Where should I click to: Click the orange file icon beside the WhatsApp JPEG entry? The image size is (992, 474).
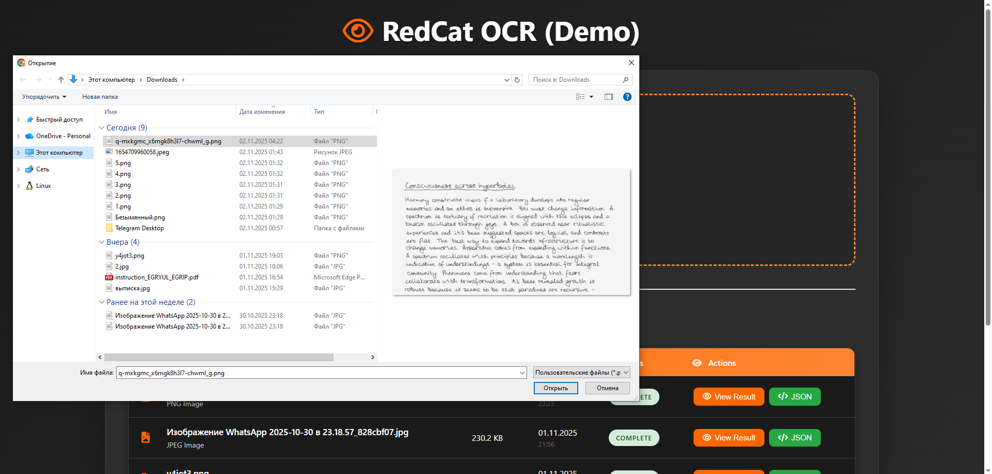pos(145,437)
